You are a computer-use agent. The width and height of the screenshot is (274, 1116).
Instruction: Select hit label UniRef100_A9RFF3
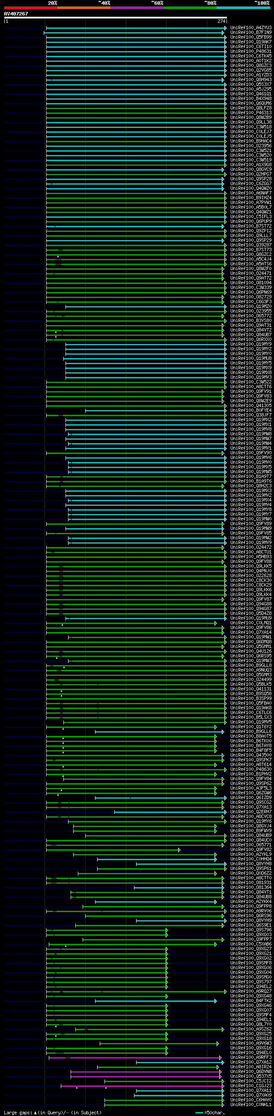pyautogui.click(x=251, y=1058)
